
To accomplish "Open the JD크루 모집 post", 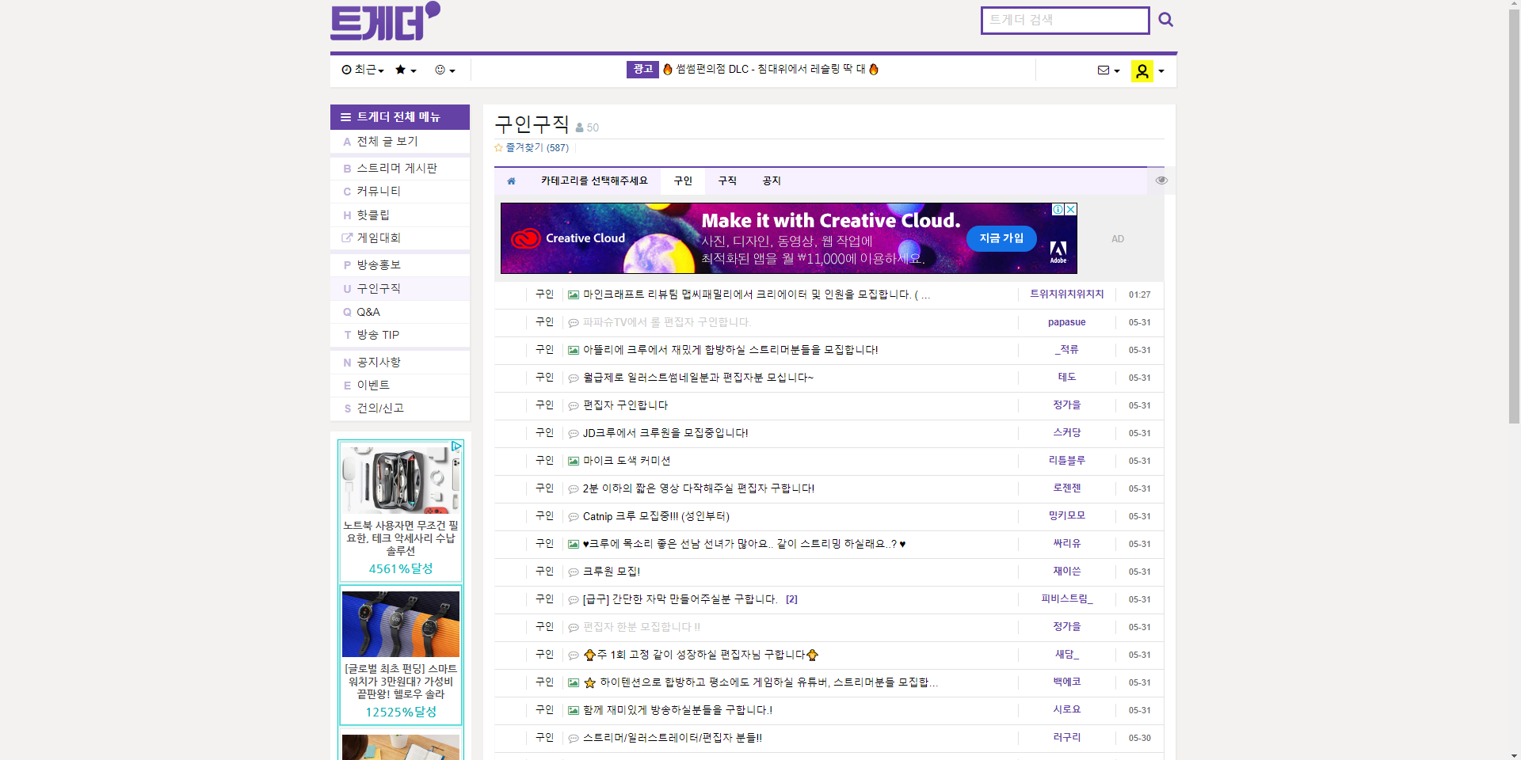I will (x=665, y=433).
